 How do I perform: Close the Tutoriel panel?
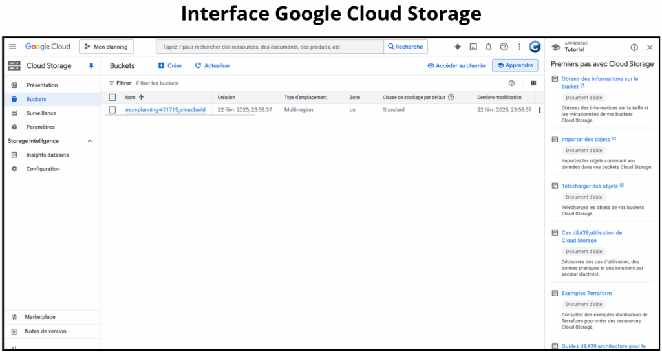tap(650, 47)
